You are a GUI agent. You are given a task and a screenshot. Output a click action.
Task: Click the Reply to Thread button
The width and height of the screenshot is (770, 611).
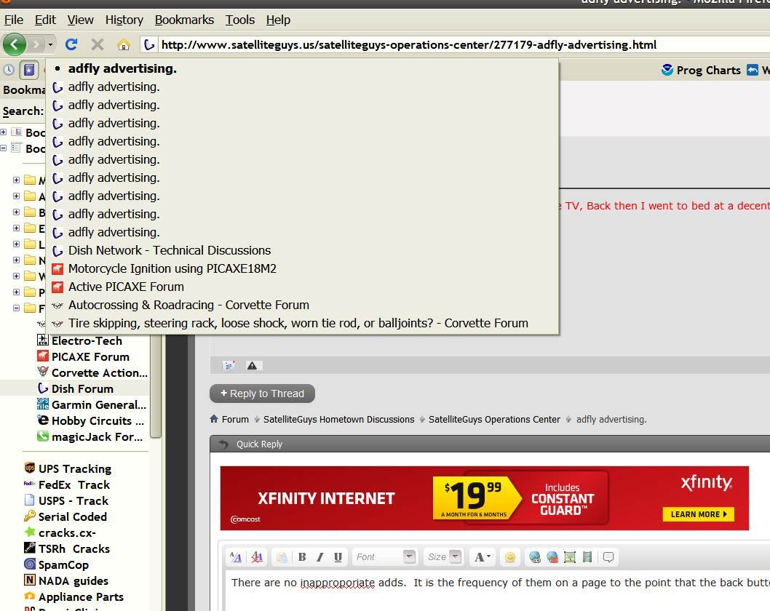[x=262, y=394]
